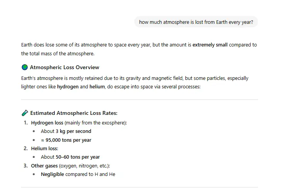Viewport: 283px width, 189px height.
Task: Click the bold word 'helium' in overview
Action: pos(97,87)
